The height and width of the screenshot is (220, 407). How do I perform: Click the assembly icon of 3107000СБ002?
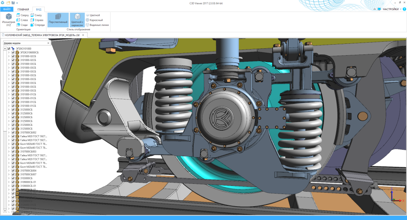[x=17, y=132]
